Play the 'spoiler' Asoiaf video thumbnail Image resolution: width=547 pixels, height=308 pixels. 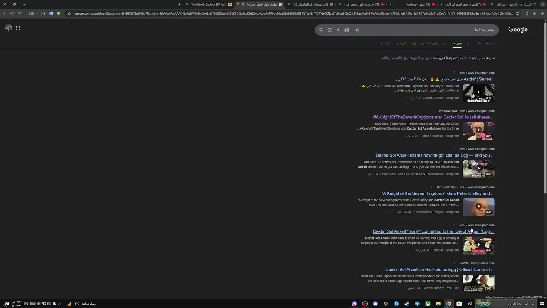(479, 92)
